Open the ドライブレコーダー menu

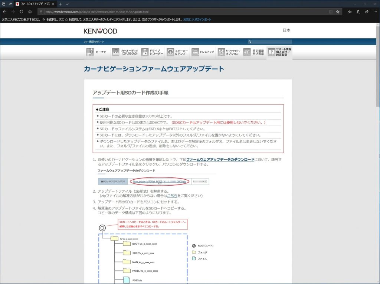pos(152,52)
